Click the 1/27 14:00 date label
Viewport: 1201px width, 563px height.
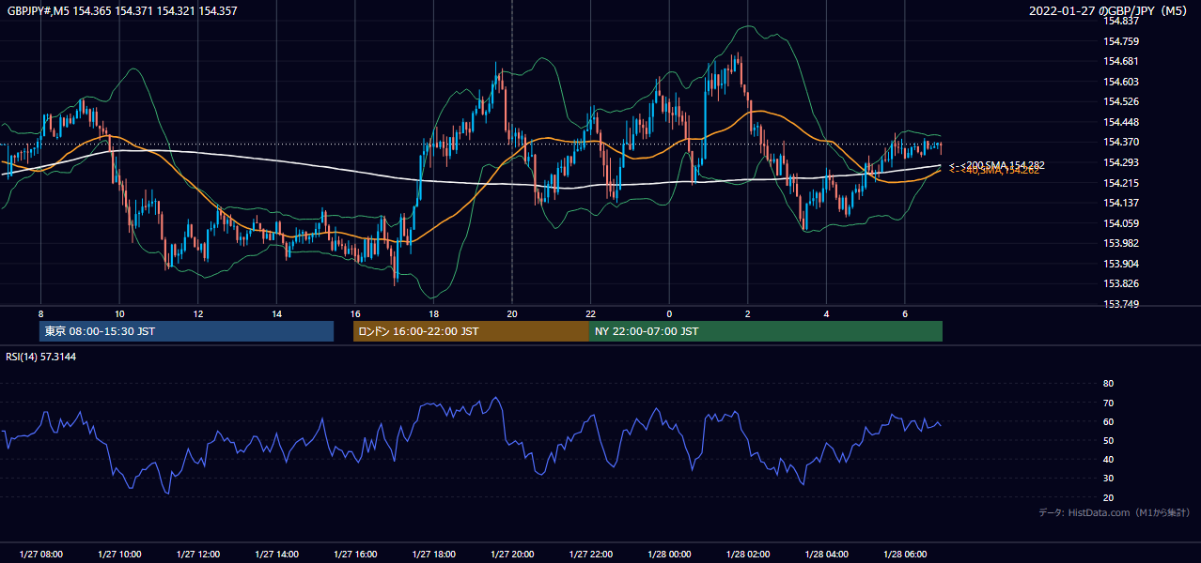click(276, 555)
